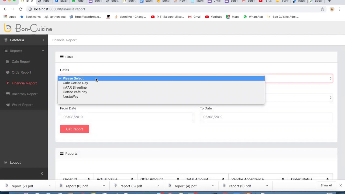Click the Cafe Report sidebar icon
The width and height of the screenshot is (345, 194).
8,62
